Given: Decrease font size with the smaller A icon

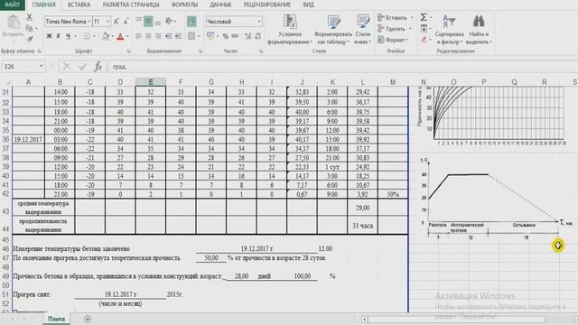Looking at the screenshot, I should [126, 22].
